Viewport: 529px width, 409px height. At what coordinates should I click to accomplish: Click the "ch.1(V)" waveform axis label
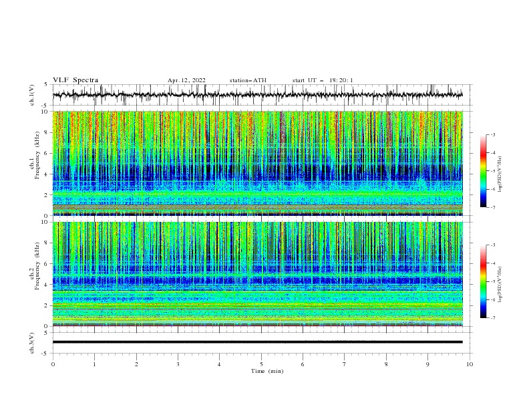(x=32, y=95)
